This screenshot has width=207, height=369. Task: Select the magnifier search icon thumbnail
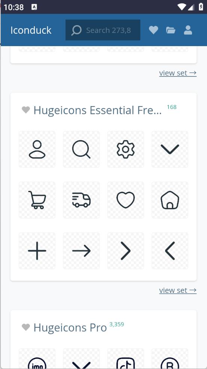click(x=81, y=149)
